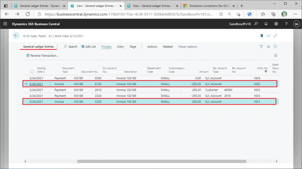
Task: Click Reverse Transaction...
Action: [x=42, y=55]
